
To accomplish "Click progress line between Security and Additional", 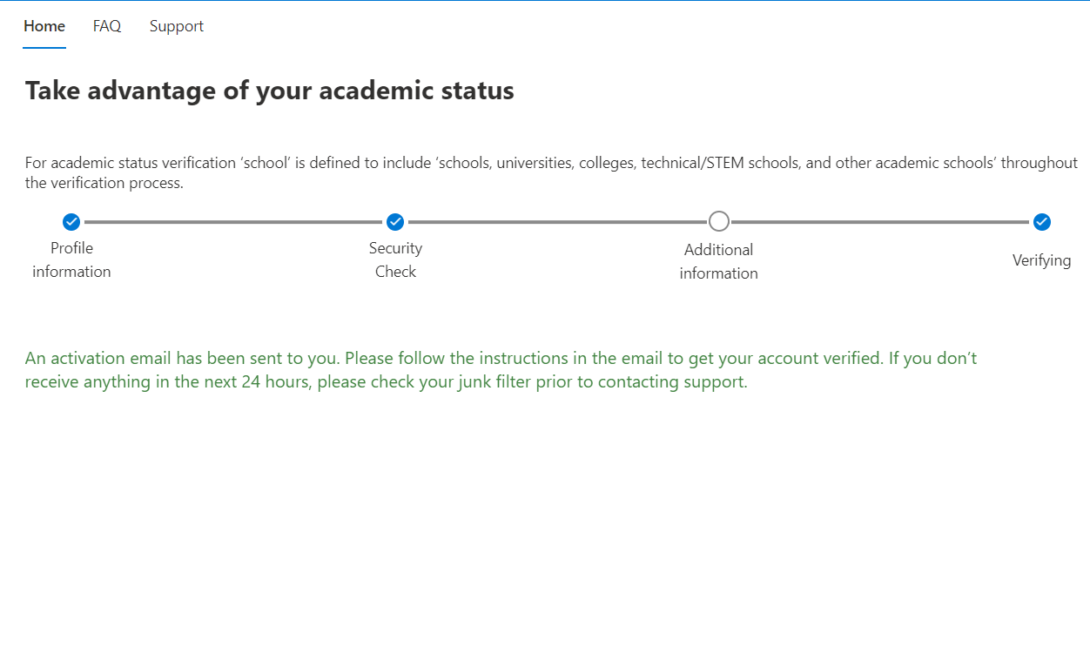I will pyautogui.click(x=557, y=222).
